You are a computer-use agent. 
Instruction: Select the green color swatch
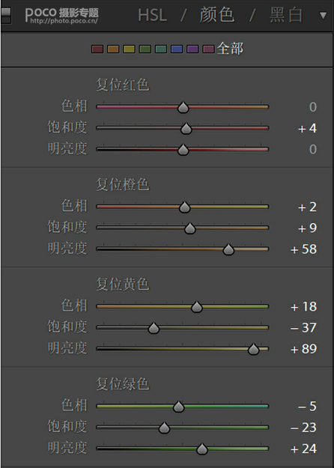point(145,49)
